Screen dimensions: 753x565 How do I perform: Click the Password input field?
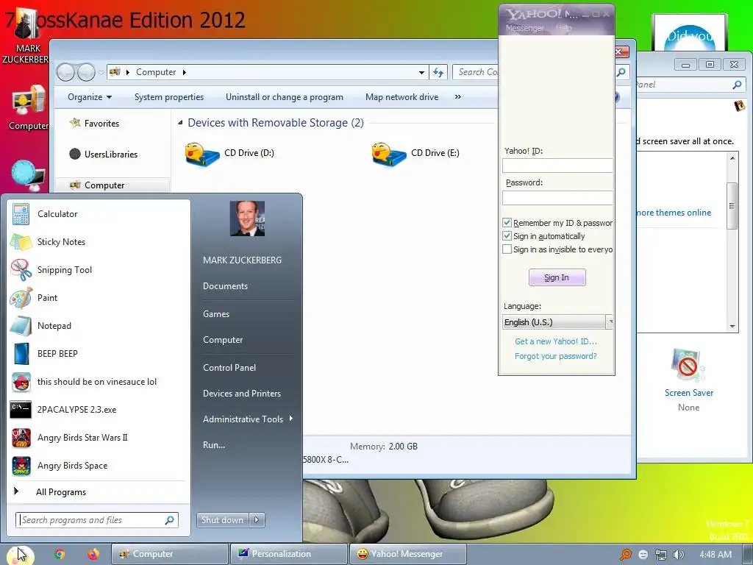click(x=557, y=198)
